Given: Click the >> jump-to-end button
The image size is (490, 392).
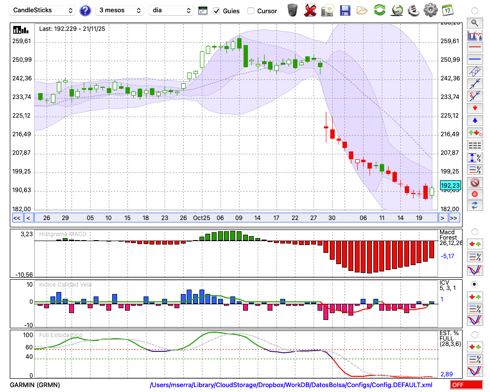Looking at the screenshot, I should tap(454, 218).
